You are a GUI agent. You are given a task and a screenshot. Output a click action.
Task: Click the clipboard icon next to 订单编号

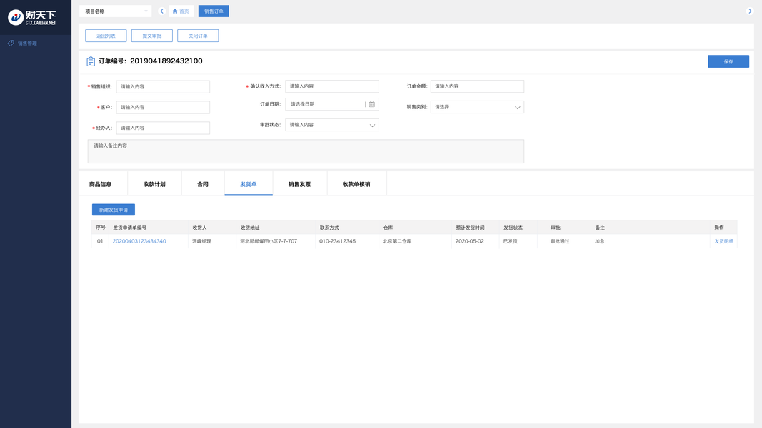[91, 61]
